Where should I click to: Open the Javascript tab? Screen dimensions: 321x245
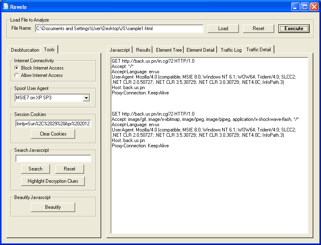(120, 50)
